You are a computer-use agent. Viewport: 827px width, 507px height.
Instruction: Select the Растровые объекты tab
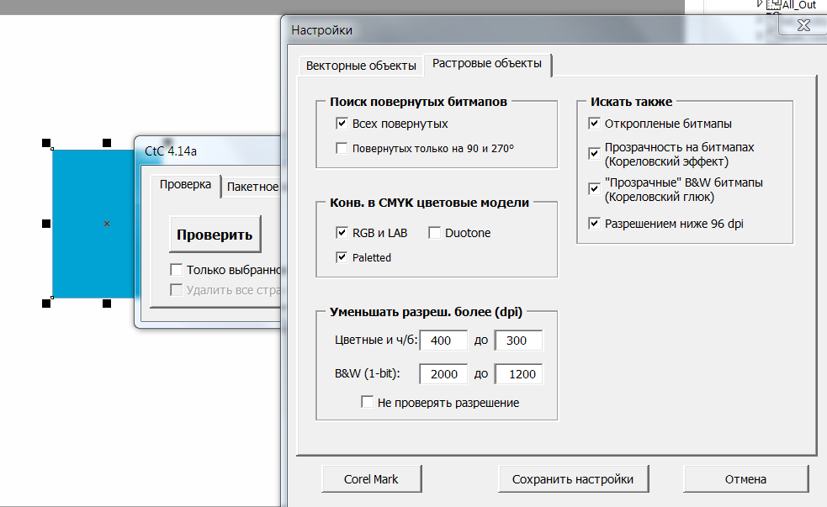[x=487, y=64]
